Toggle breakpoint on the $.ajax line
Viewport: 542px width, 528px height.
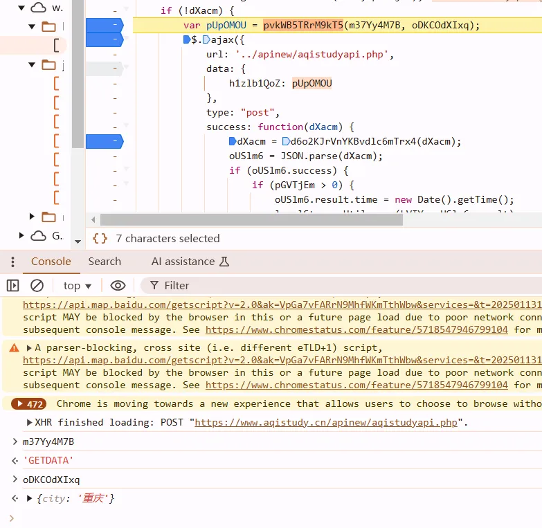pos(105,39)
